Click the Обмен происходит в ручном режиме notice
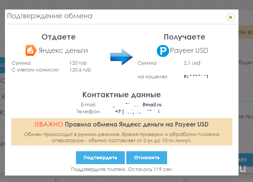253x182 pixels. pos(121,137)
